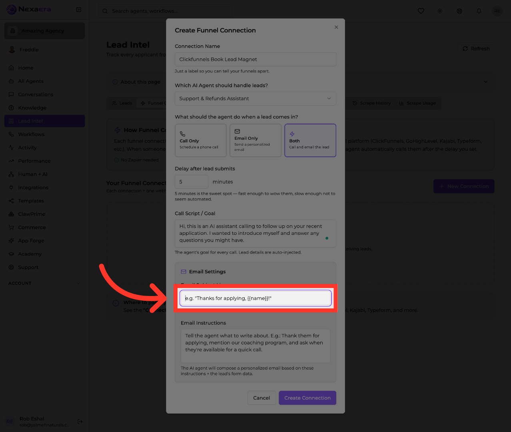This screenshot has height=432, width=511.
Task: Go to the Performance section
Action: [44, 161]
